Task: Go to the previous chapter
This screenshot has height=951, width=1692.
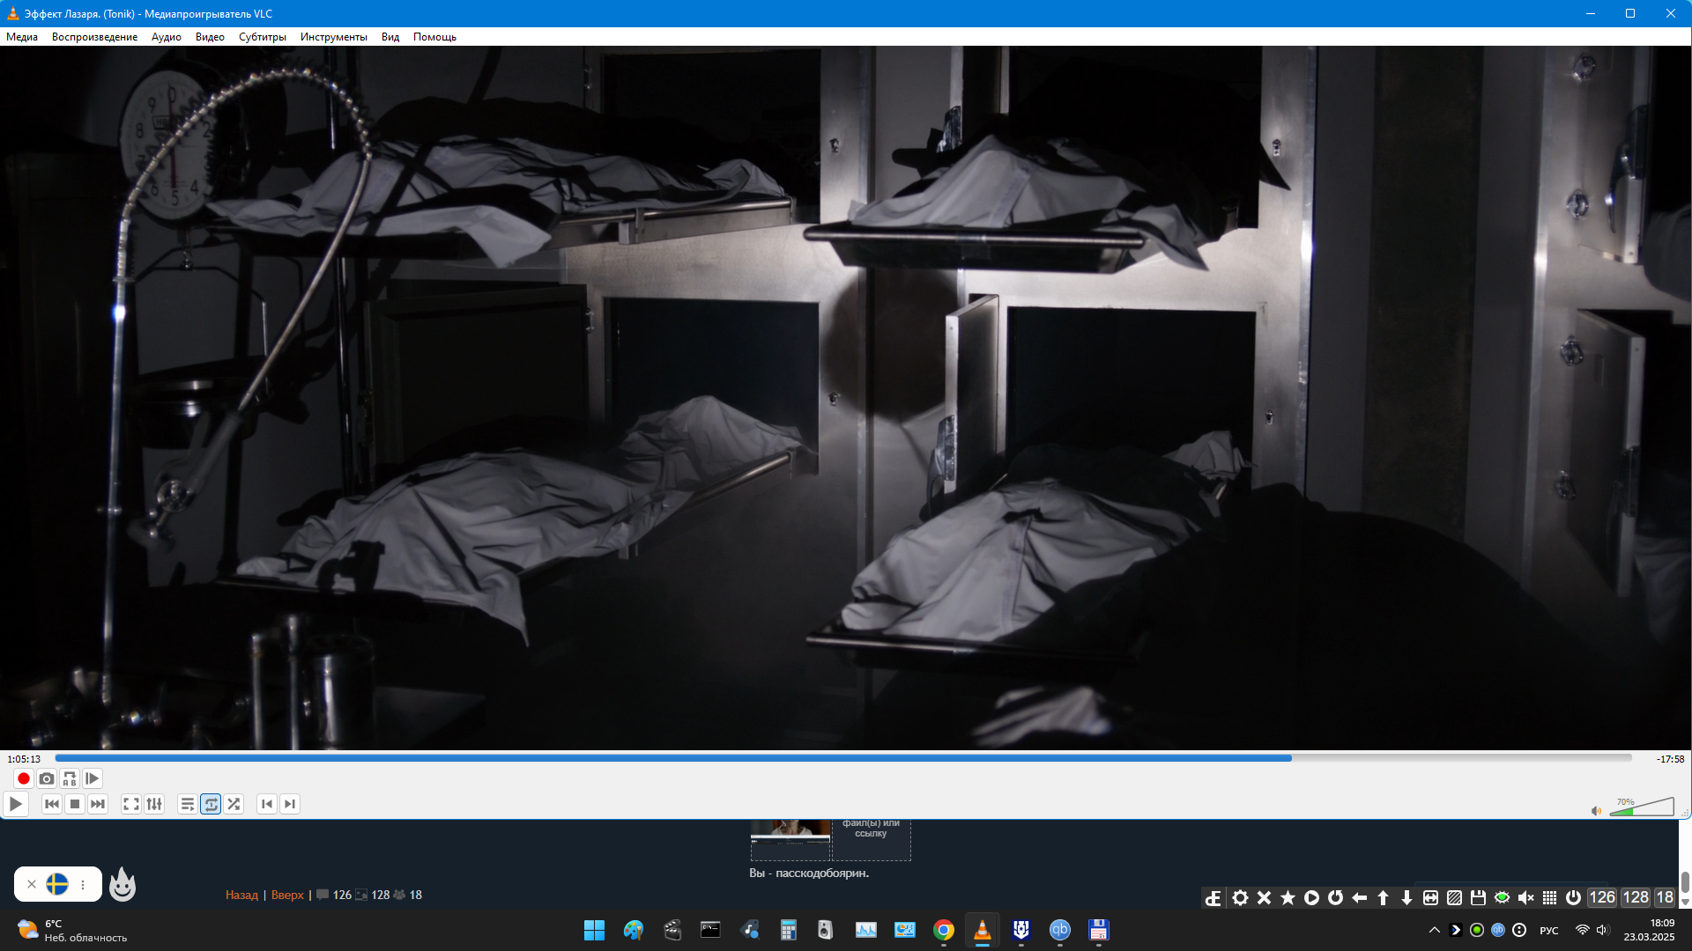Action: click(x=267, y=804)
